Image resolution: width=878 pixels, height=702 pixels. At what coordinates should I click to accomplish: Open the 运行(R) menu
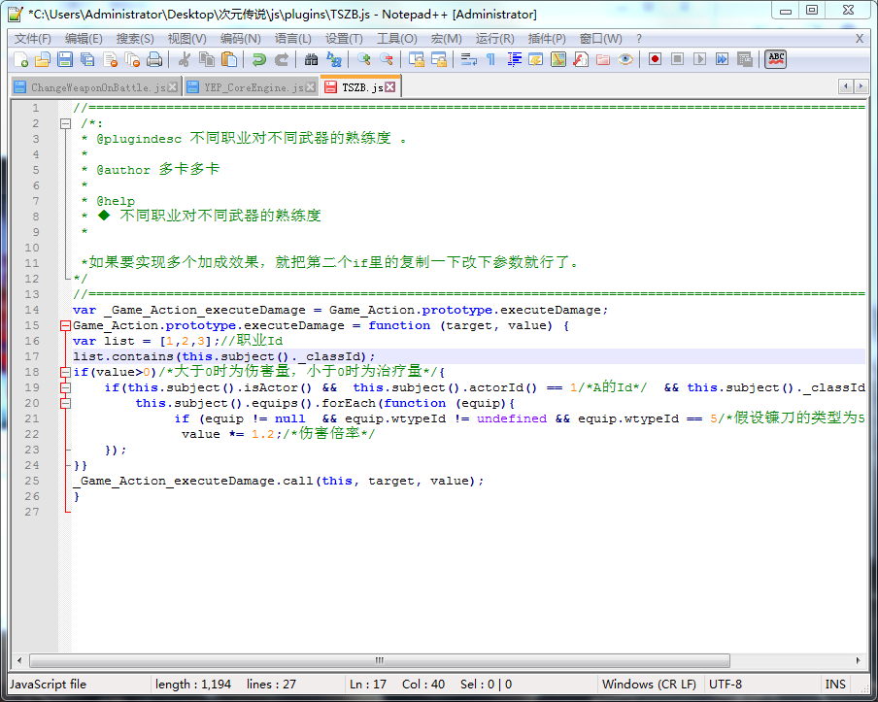494,39
